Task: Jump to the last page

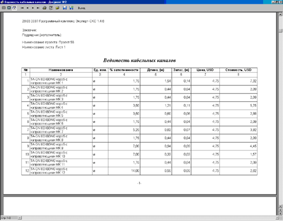Action: (x=38, y=8)
